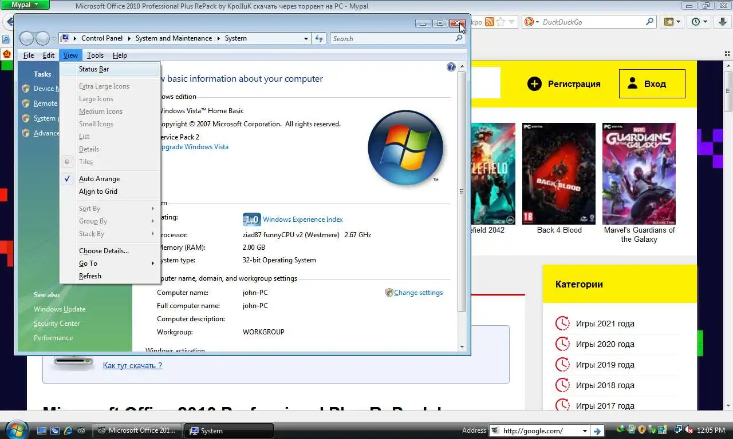
Task: Click the plus icon beside Регистрация
Action: point(534,84)
